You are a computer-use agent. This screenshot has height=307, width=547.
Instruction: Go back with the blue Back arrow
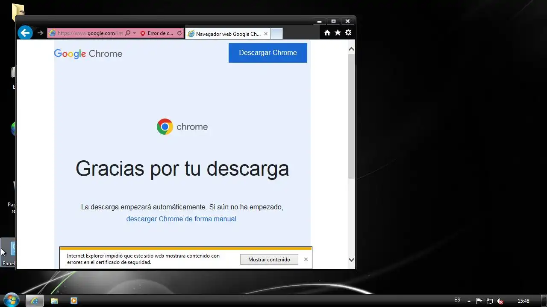coord(25,33)
